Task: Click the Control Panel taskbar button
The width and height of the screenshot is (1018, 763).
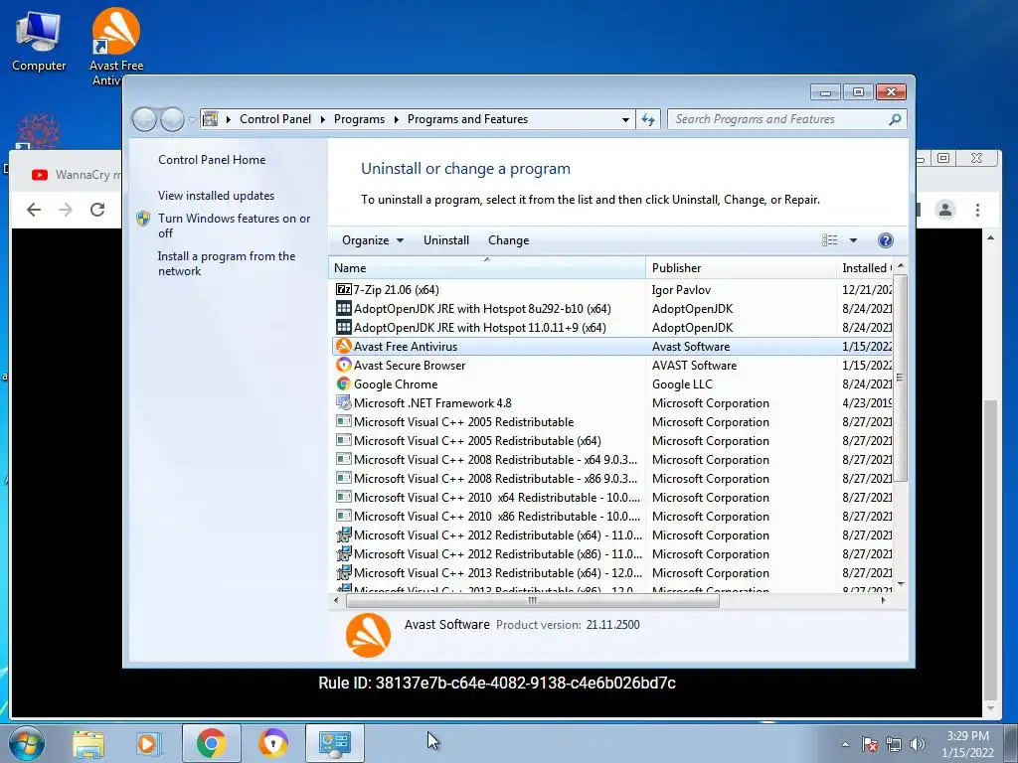Action: [335, 743]
